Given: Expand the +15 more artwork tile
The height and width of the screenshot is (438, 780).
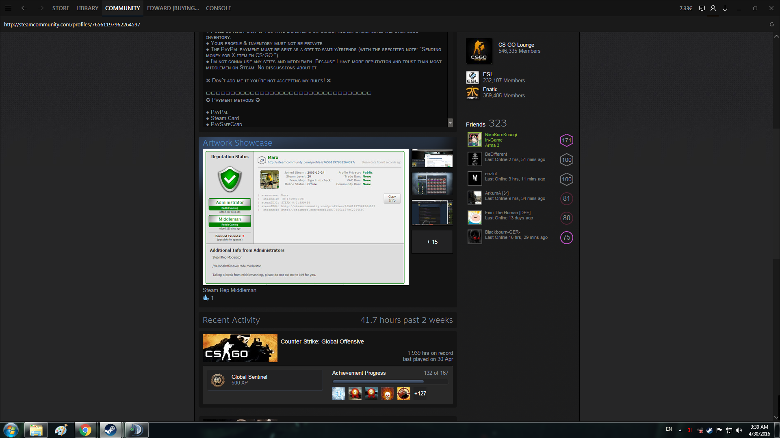Looking at the screenshot, I should [432, 242].
